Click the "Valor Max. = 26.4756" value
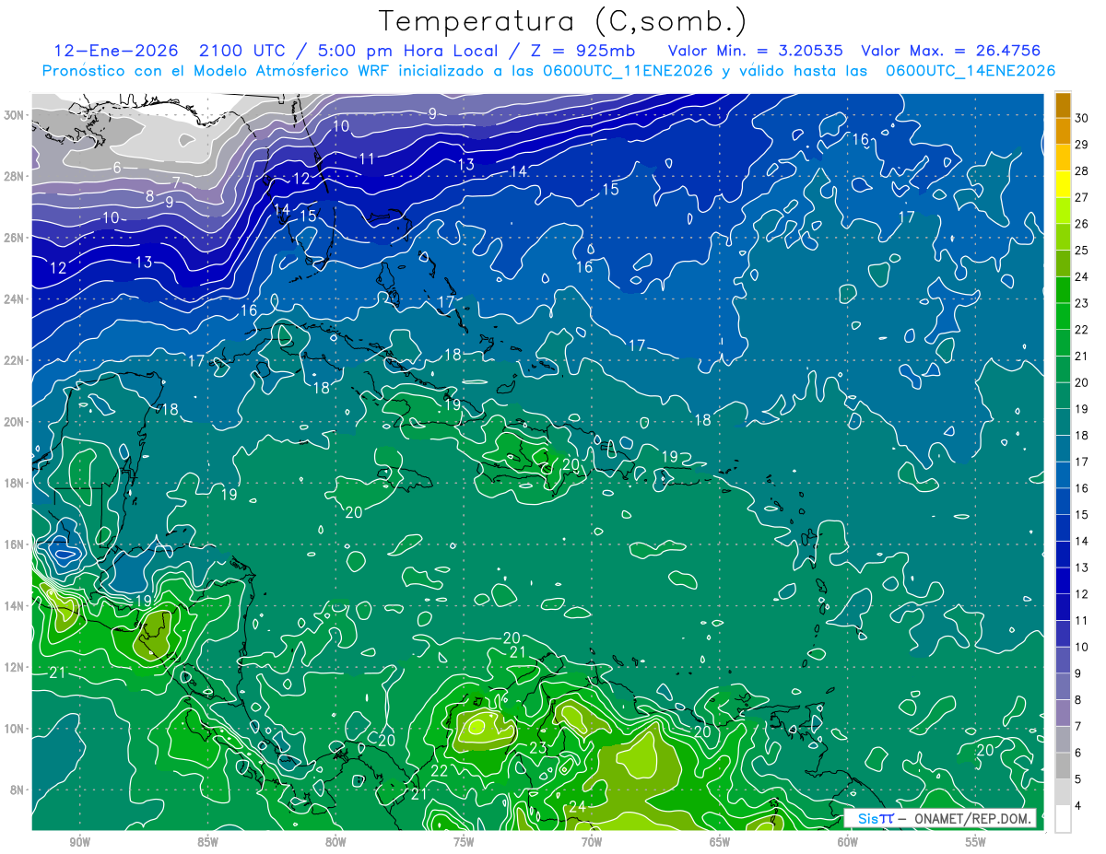 tap(950, 50)
